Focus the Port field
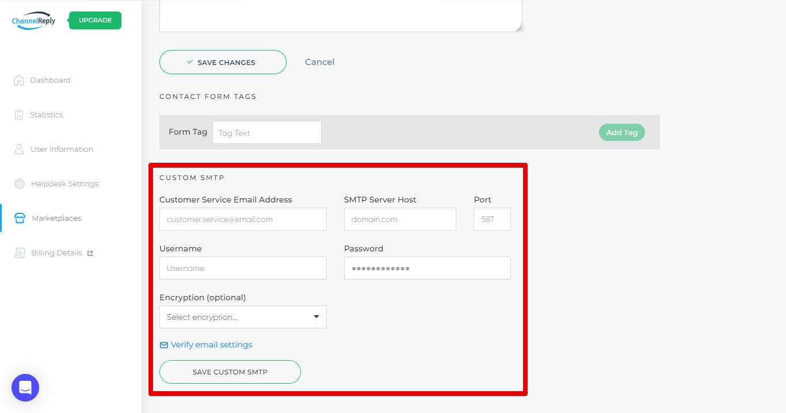This screenshot has height=413, width=786. click(492, 219)
